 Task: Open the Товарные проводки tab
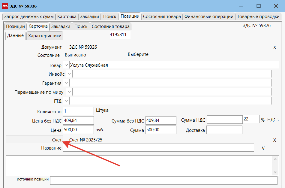click(x=258, y=17)
